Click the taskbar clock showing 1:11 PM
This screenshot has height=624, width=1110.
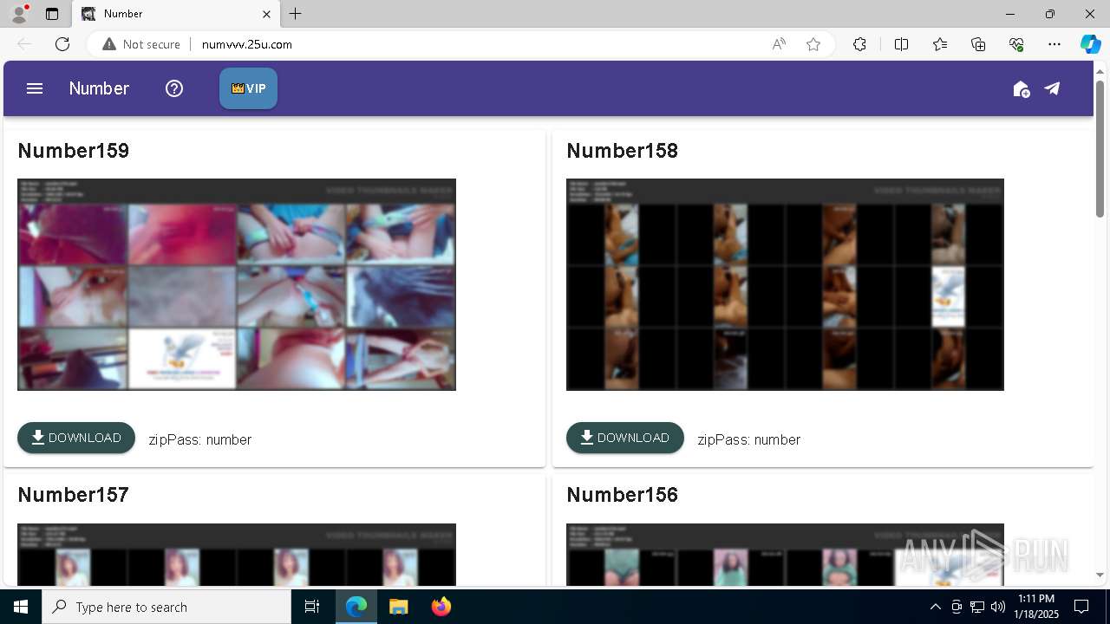point(1035,607)
